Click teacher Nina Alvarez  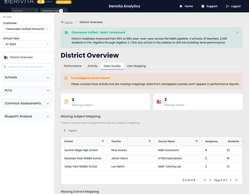(x=119, y=150)
